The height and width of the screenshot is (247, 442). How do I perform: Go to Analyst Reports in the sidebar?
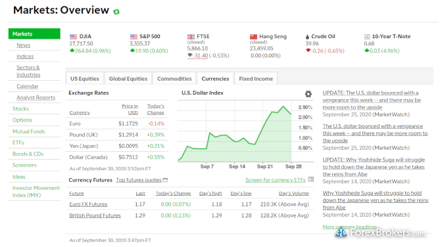(x=36, y=97)
